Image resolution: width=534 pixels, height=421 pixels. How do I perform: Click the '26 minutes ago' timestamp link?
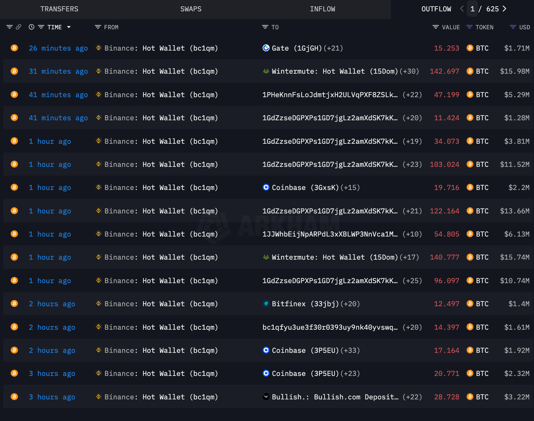(58, 48)
